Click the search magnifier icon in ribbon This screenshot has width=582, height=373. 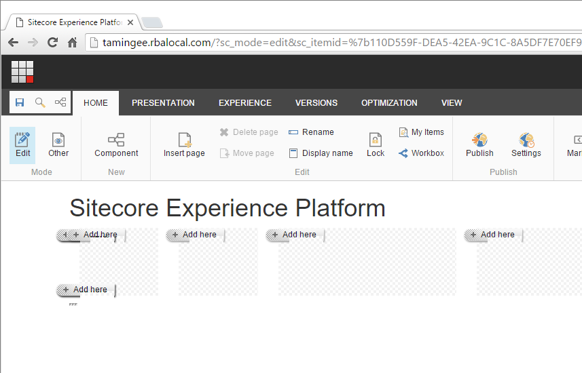[40, 102]
